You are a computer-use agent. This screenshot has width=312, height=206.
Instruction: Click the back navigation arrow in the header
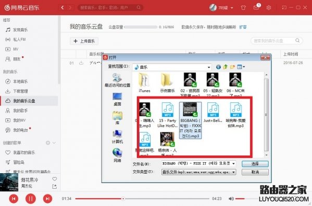63,8
